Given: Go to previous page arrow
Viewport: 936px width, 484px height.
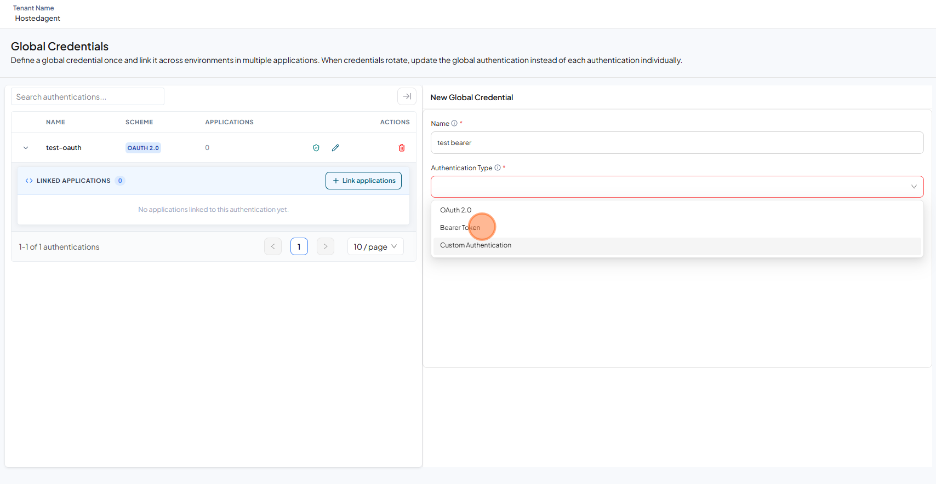Looking at the screenshot, I should coord(273,246).
